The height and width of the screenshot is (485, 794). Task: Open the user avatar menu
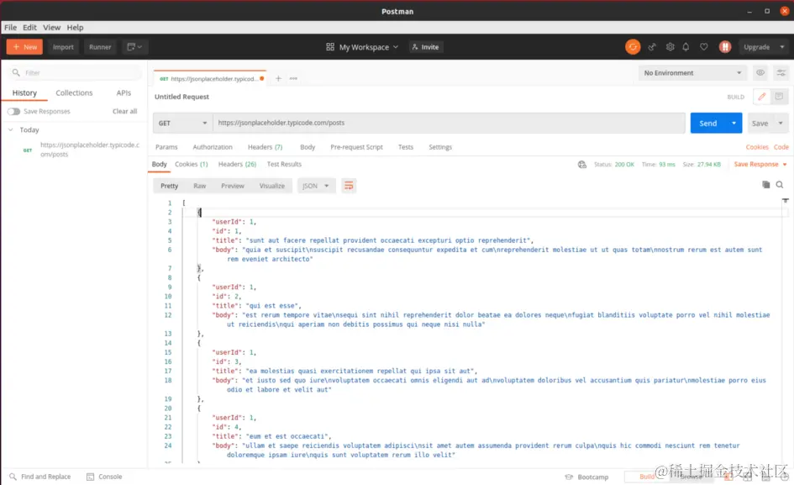pyautogui.click(x=725, y=46)
